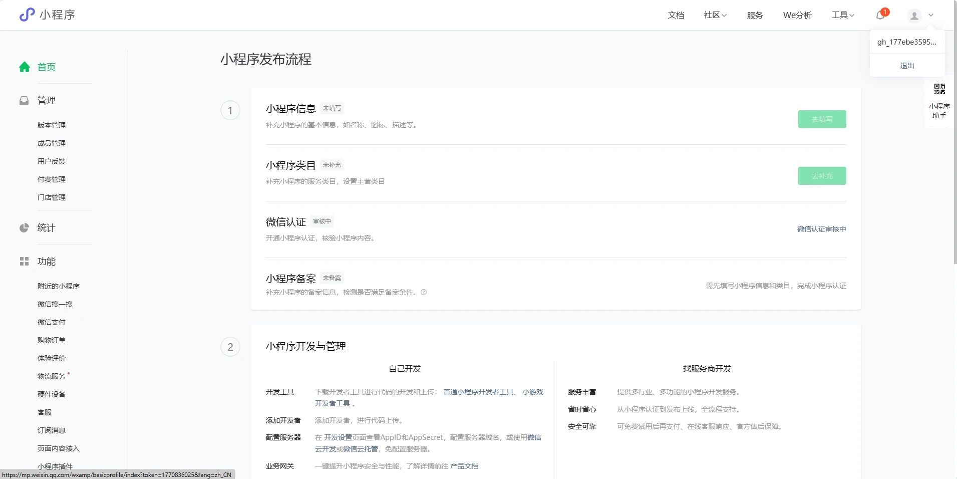Click the account ID gh_177ebe3595
Screen dimensions: 957x479
906,42
